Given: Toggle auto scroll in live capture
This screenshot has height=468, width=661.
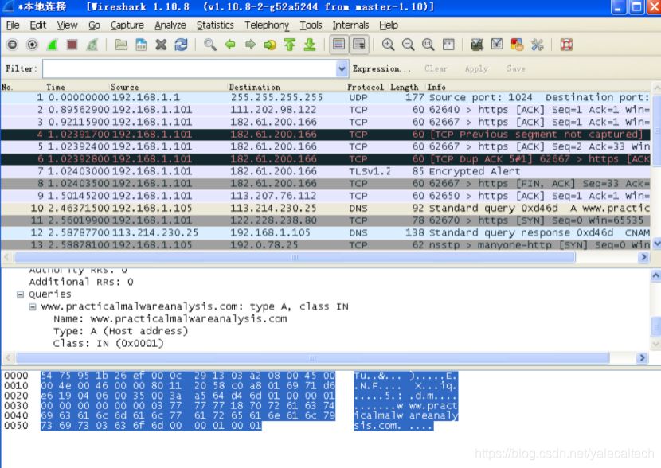Looking at the screenshot, I should click(x=359, y=45).
